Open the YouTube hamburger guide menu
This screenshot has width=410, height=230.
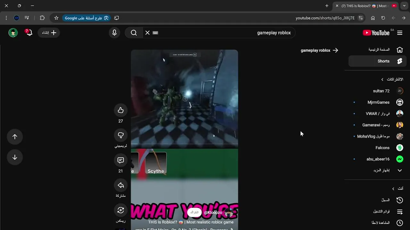tap(400, 33)
